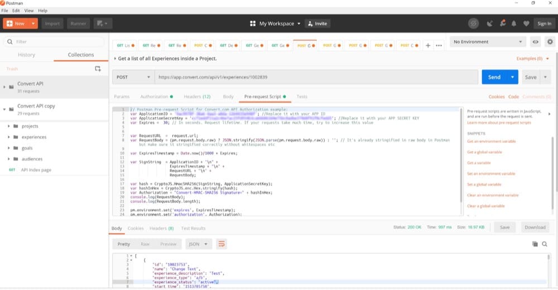558x290 pixels.
Task: Expand the request description arrow
Action: click(115, 59)
